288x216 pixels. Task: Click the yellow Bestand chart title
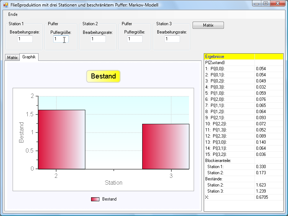(103, 76)
